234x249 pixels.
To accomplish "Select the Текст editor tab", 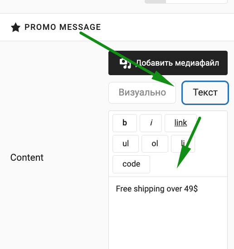I will 205,93.
